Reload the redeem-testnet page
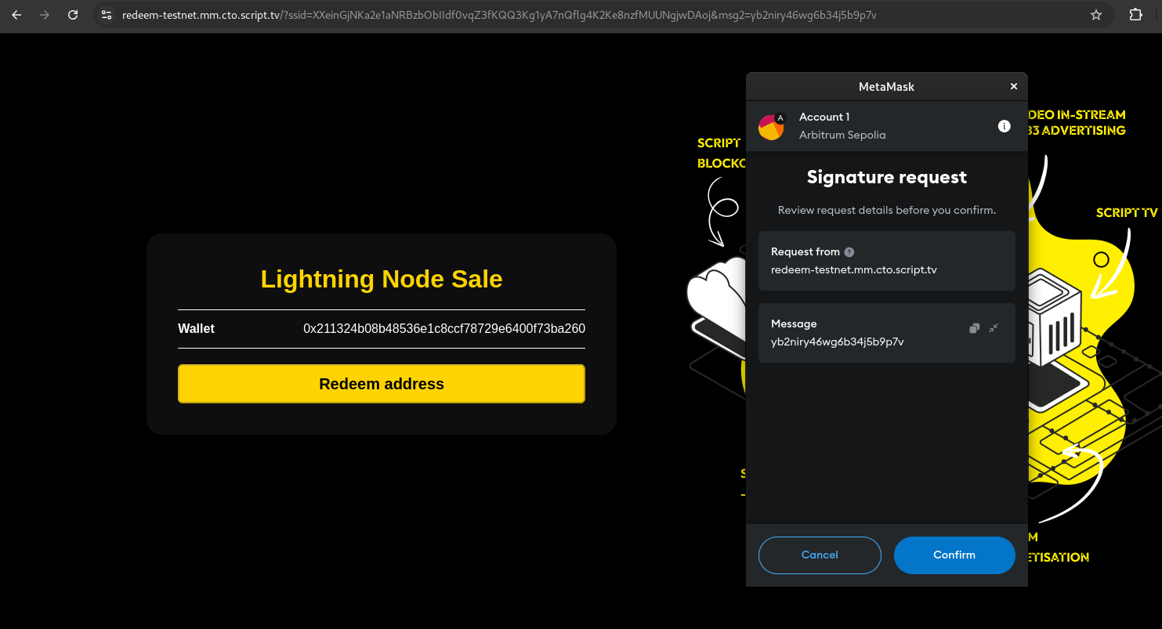This screenshot has height=629, width=1162. pyautogui.click(x=73, y=13)
